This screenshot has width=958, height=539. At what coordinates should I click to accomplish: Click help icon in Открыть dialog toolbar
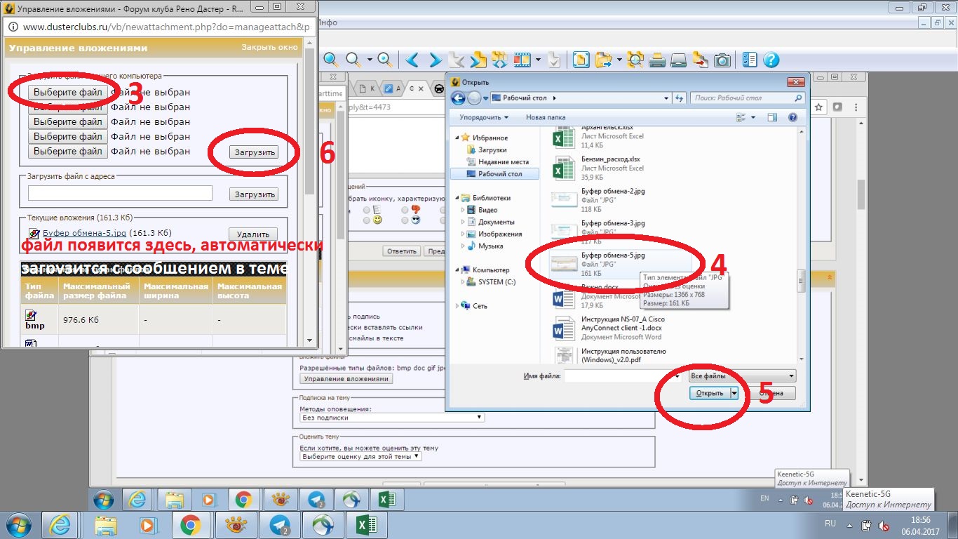[x=792, y=117]
